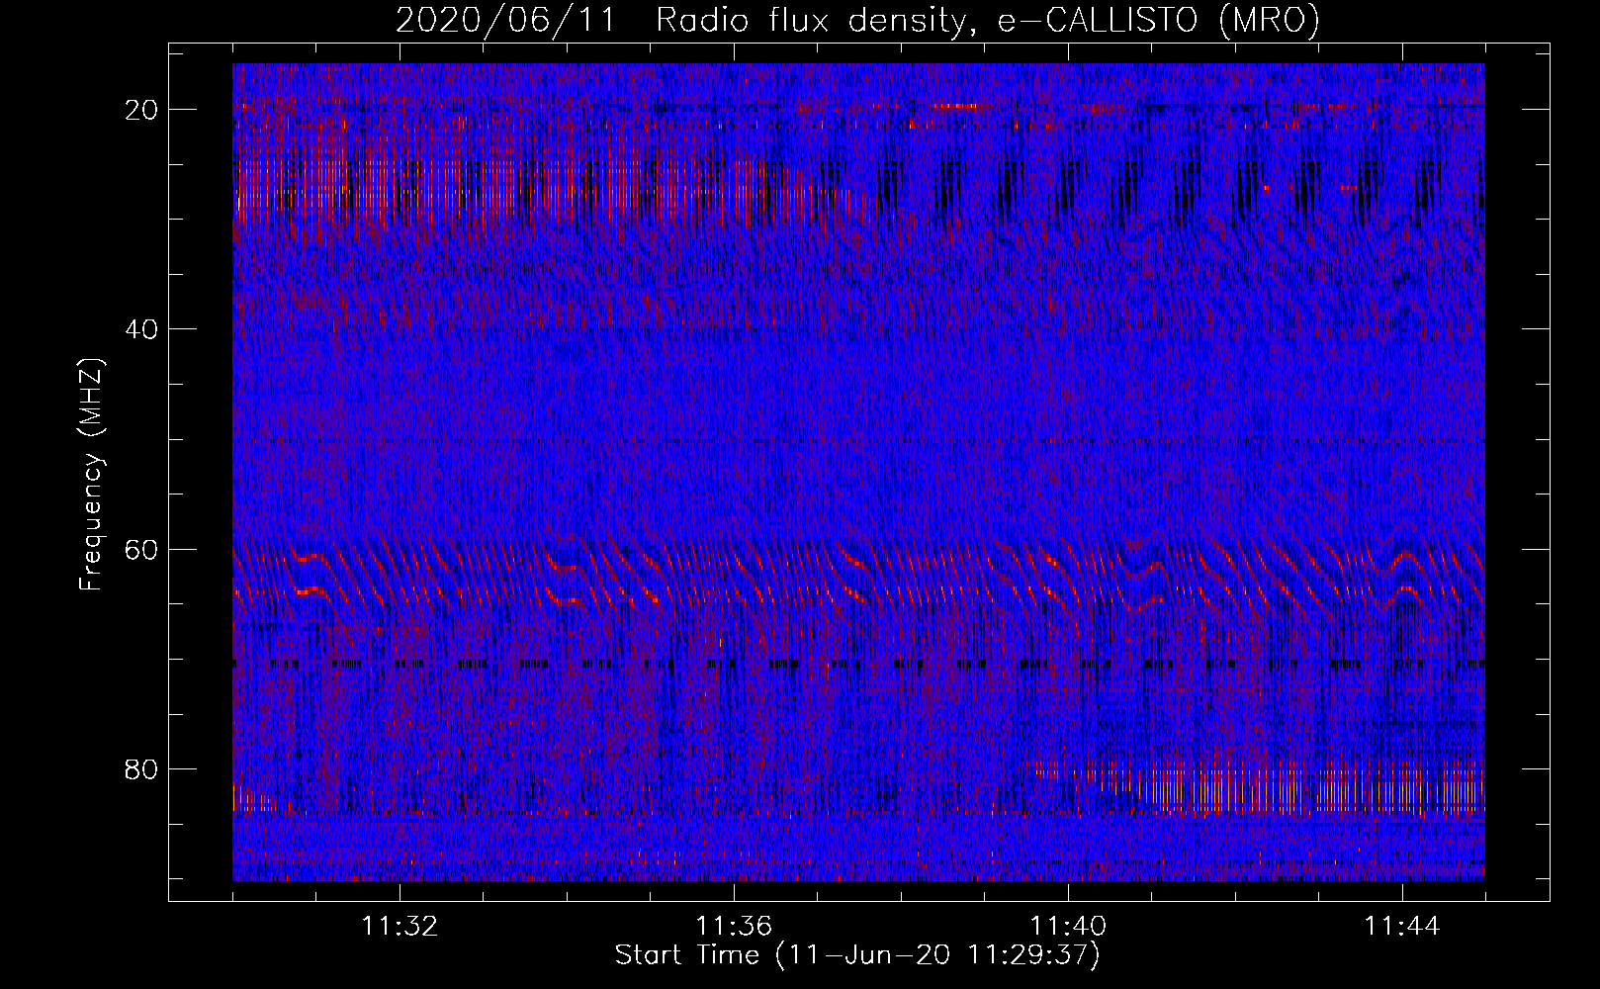The height and width of the screenshot is (989, 1600).
Task: Click the '11:36' time tick label
Action: [x=734, y=927]
